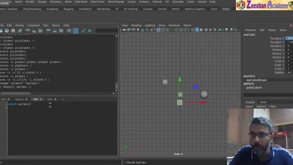Click the Source Script icon in Script Editor
This screenshot has height=165, width=293.
click(x=7, y=31)
